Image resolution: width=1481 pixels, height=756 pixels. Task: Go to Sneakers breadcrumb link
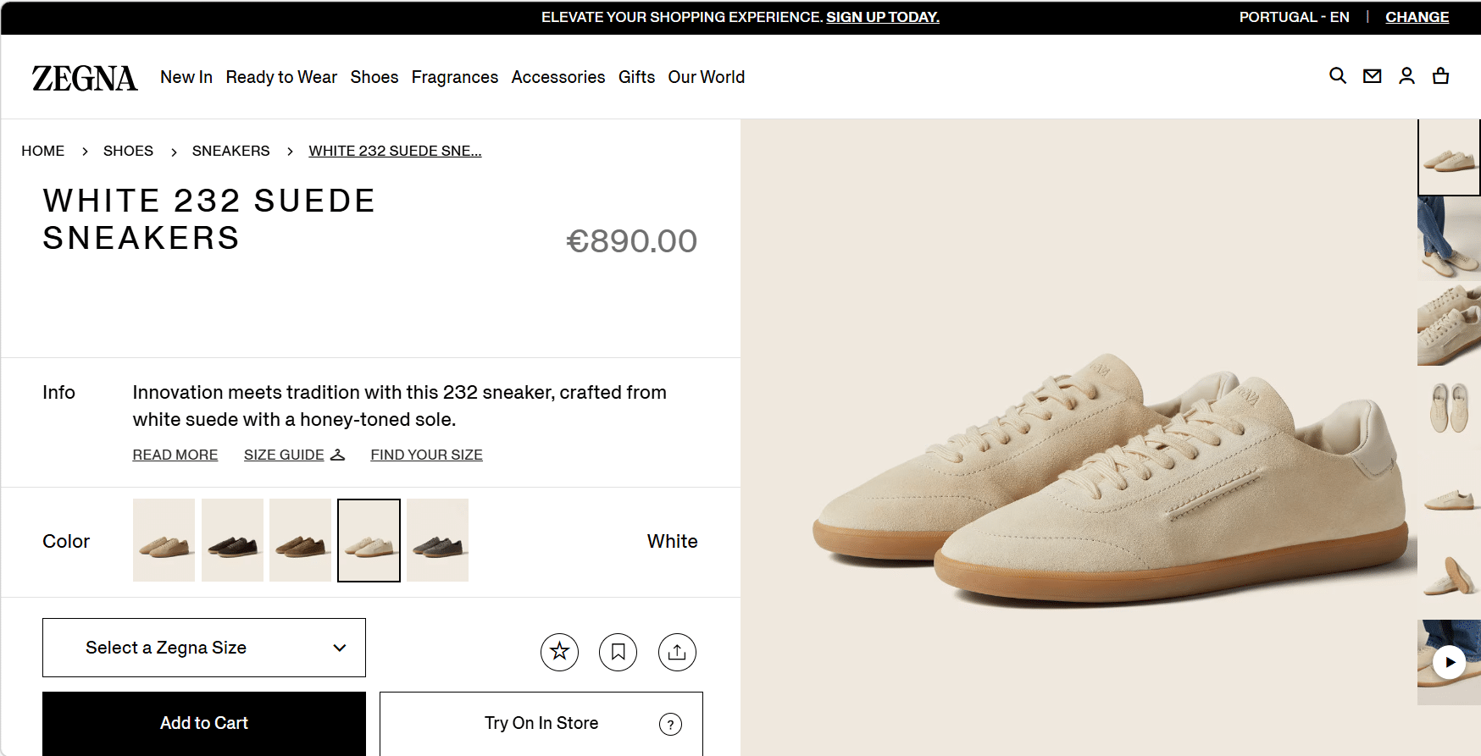coord(230,151)
